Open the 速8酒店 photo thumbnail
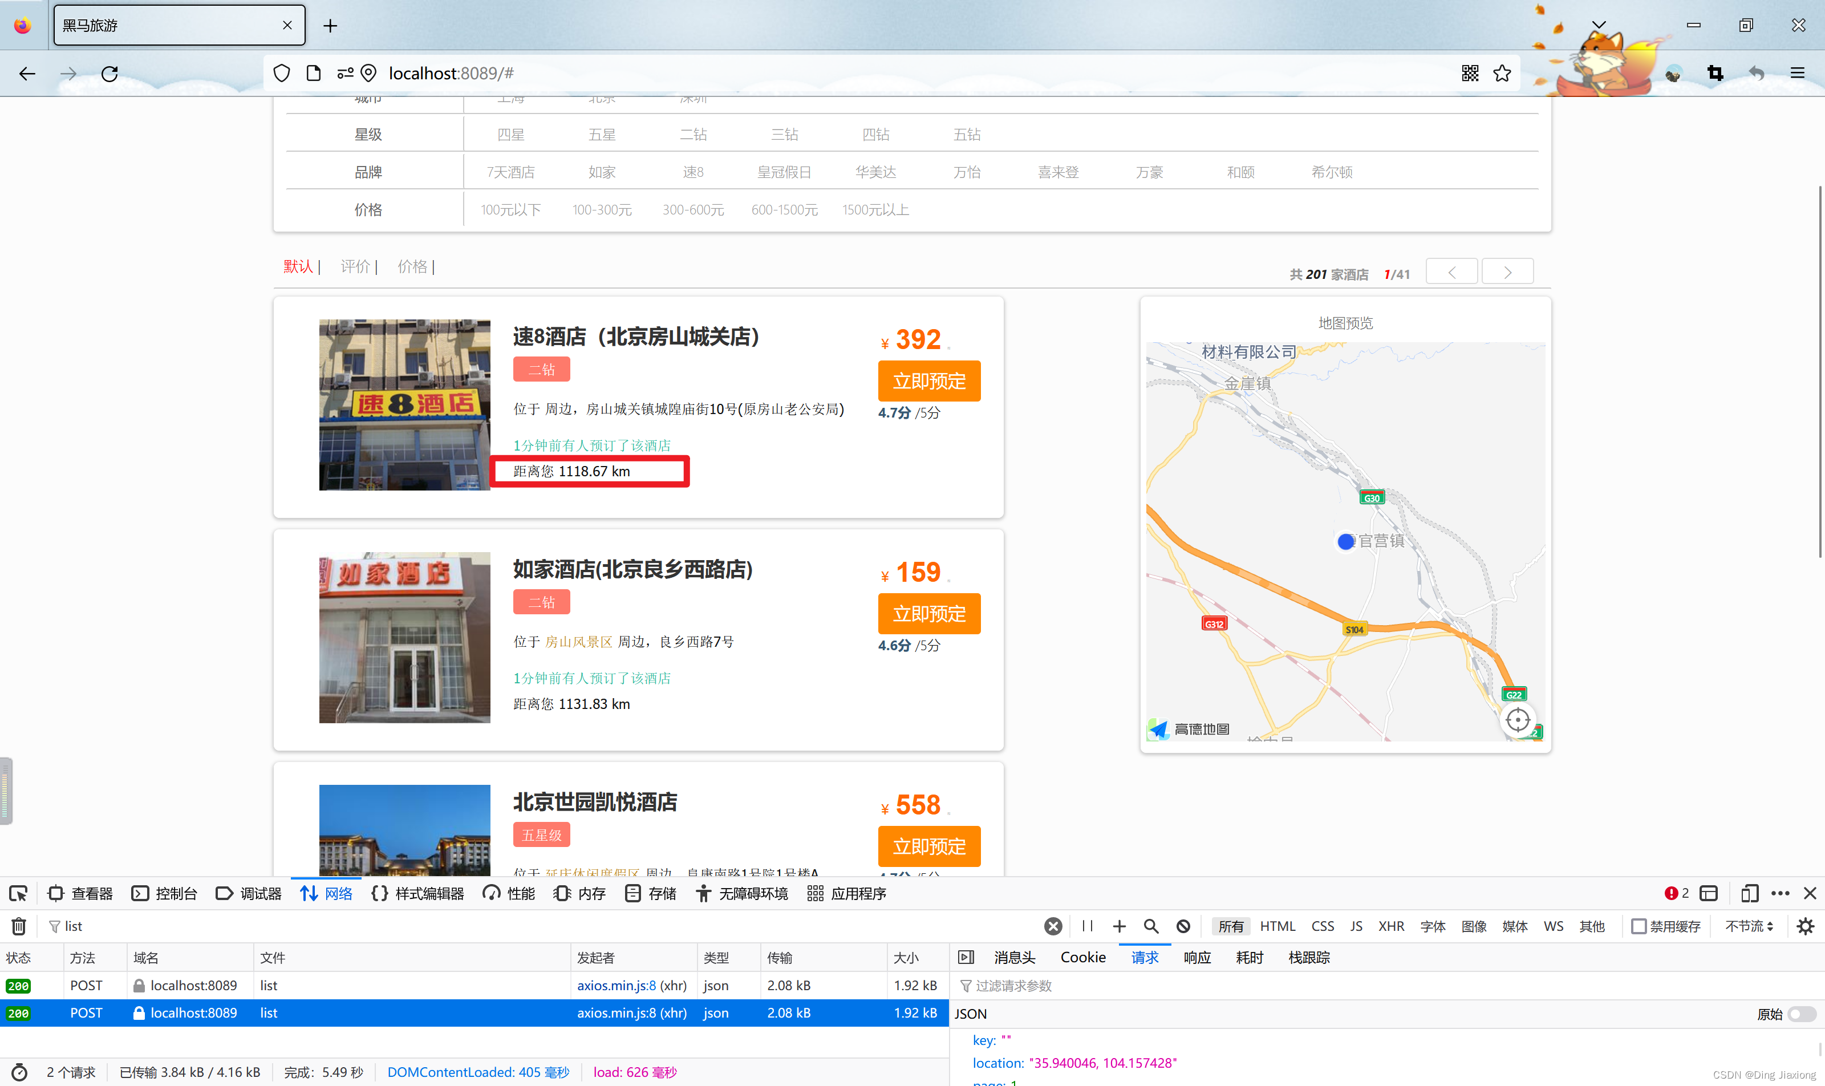1825x1086 pixels. point(405,405)
